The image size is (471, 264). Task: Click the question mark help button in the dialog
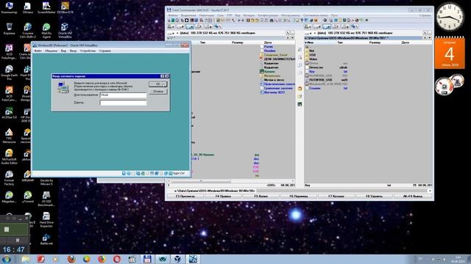[x=162, y=76]
